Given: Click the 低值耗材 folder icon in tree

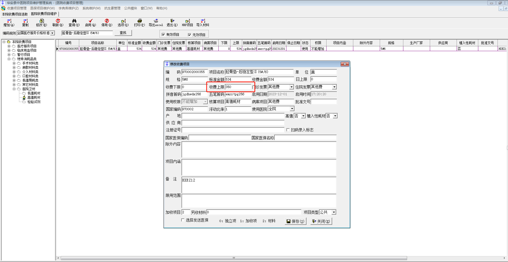Looking at the screenshot, I should (x=24, y=93).
